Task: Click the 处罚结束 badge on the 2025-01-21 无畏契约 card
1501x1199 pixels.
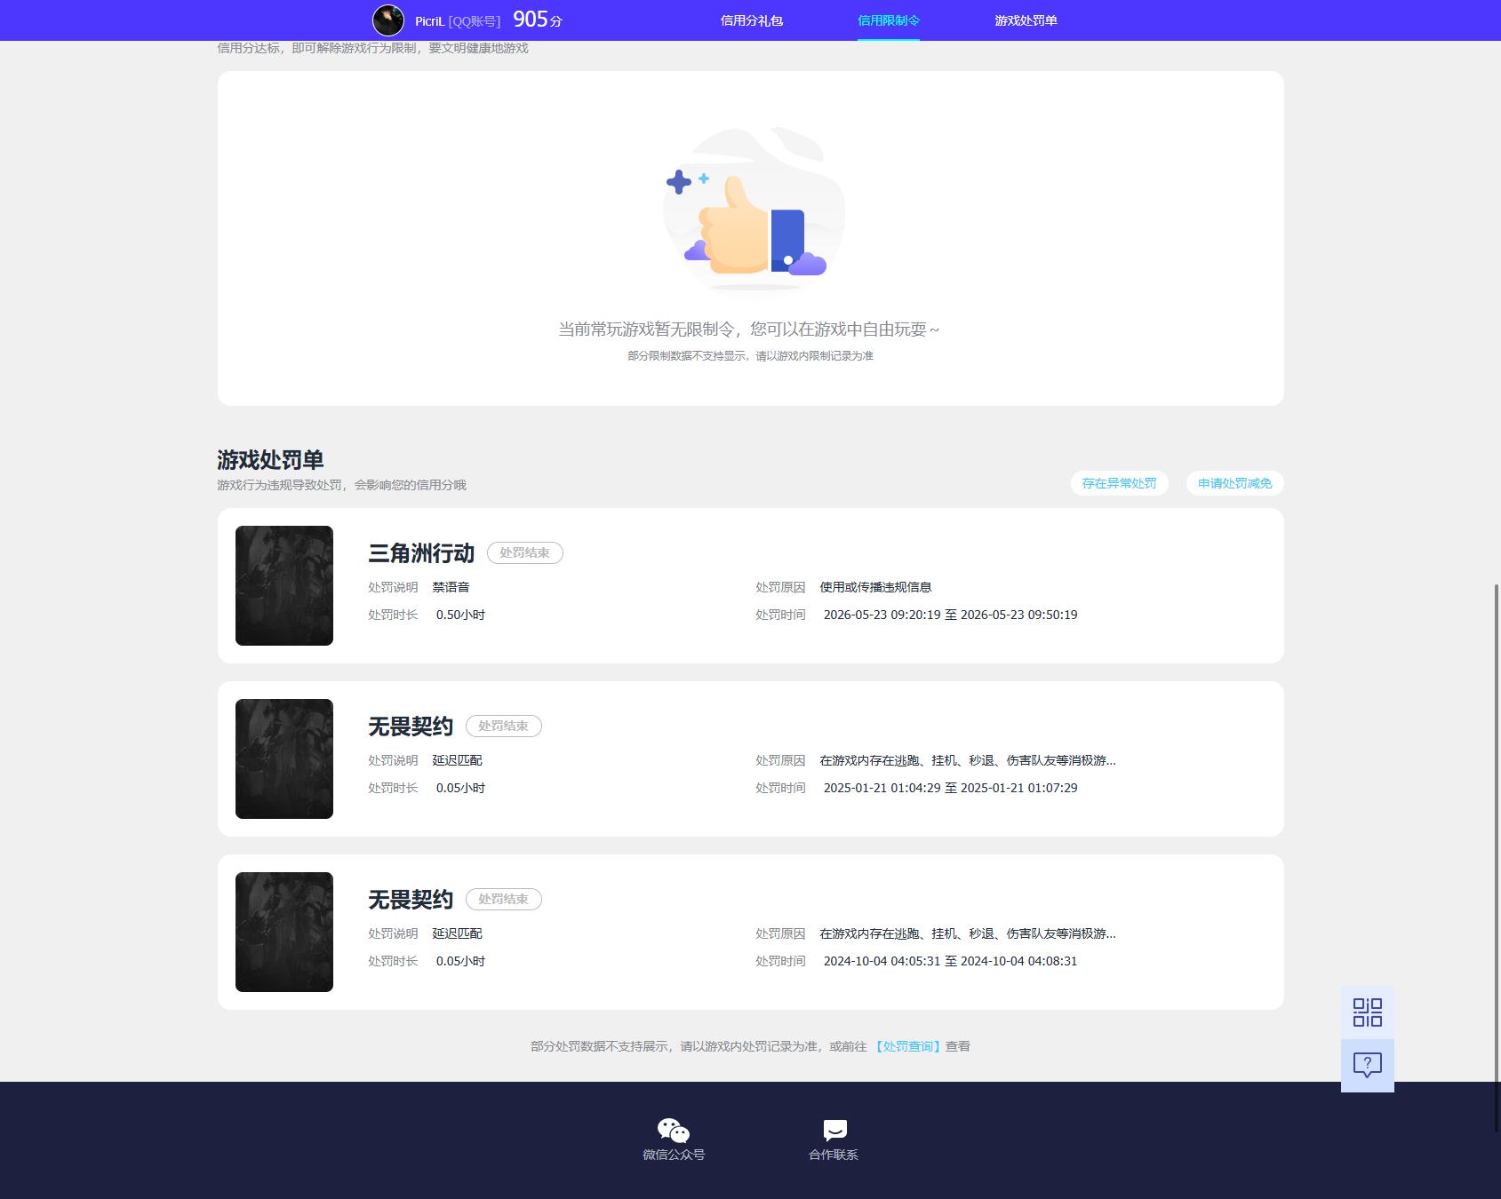Action: [x=504, y=726]
